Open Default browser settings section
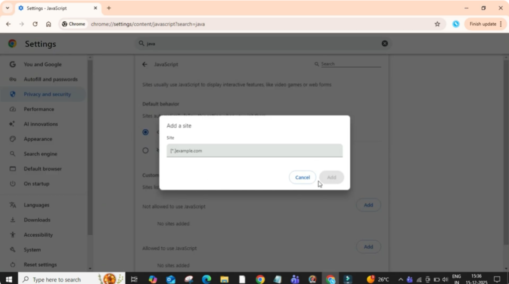The width and height of the screenshot is (509, 284). coord(44,169)
